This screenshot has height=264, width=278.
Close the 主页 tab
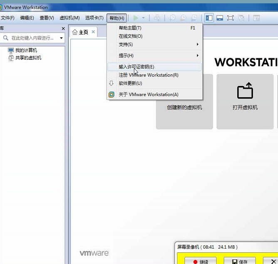point(93,32)
